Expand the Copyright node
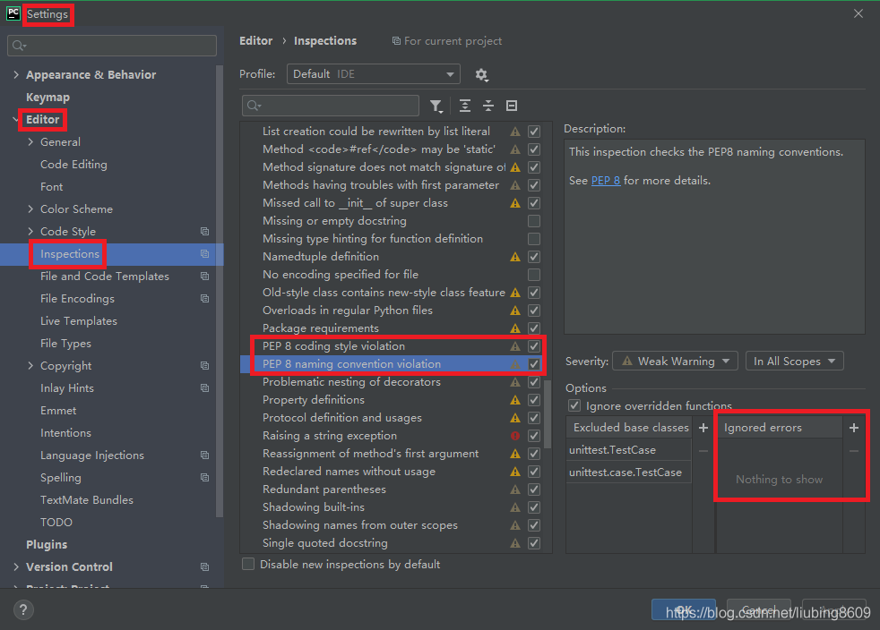 [30, 365]
